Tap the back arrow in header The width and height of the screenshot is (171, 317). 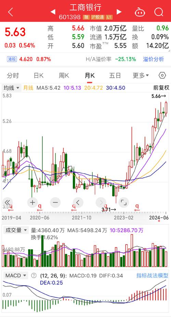[11, 12]
